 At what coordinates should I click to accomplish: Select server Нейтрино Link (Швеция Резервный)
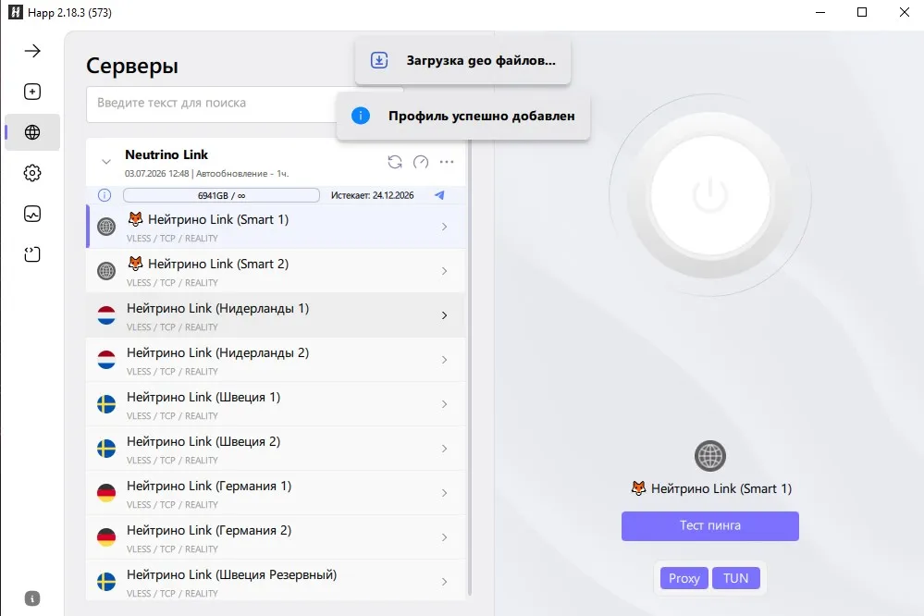tap(276, 582)
